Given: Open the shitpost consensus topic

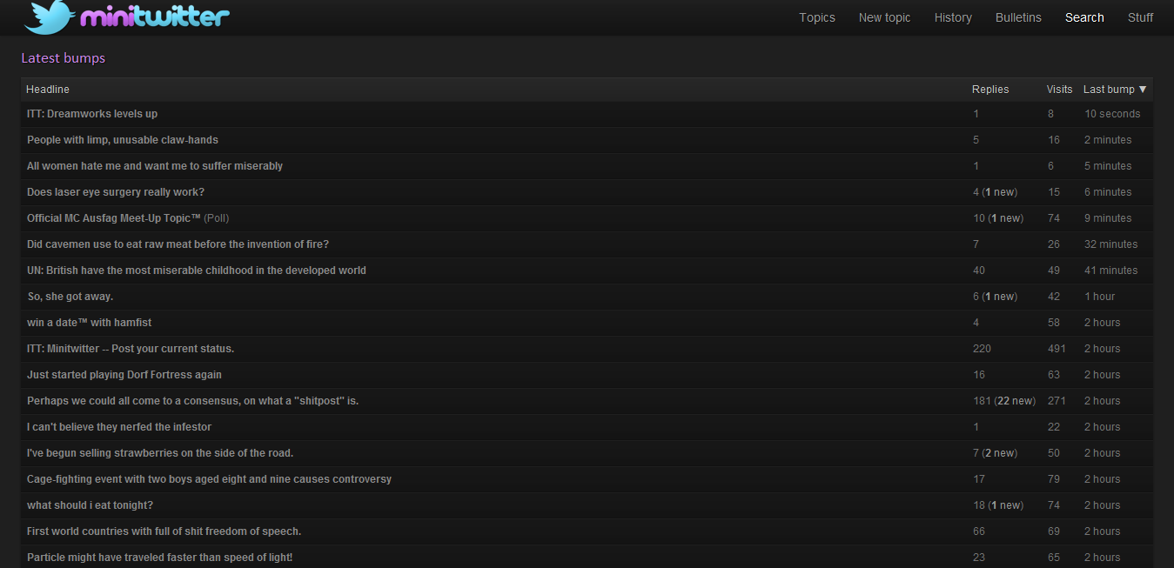Looking at the screenshot, I should [193, 401].
